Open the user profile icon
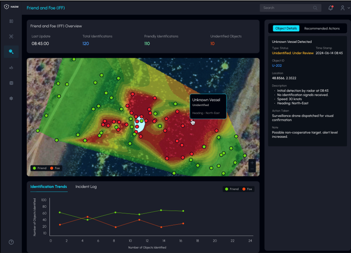Screen dimensions: 351x253 click(342, 8)
